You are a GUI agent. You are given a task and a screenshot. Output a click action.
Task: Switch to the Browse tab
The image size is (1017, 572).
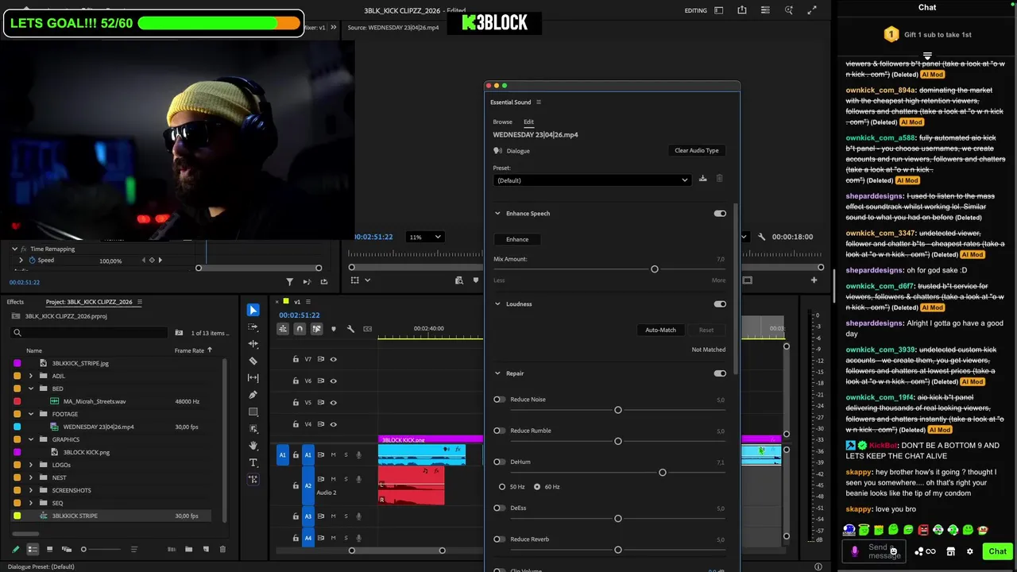[502, 122]
